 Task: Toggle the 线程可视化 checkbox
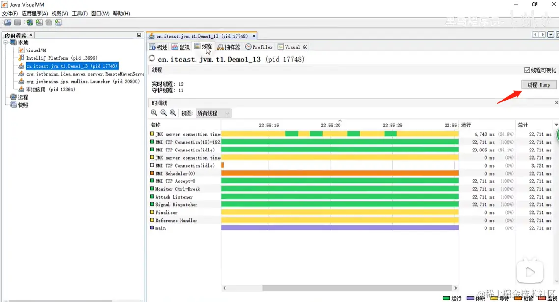[527, 70]
